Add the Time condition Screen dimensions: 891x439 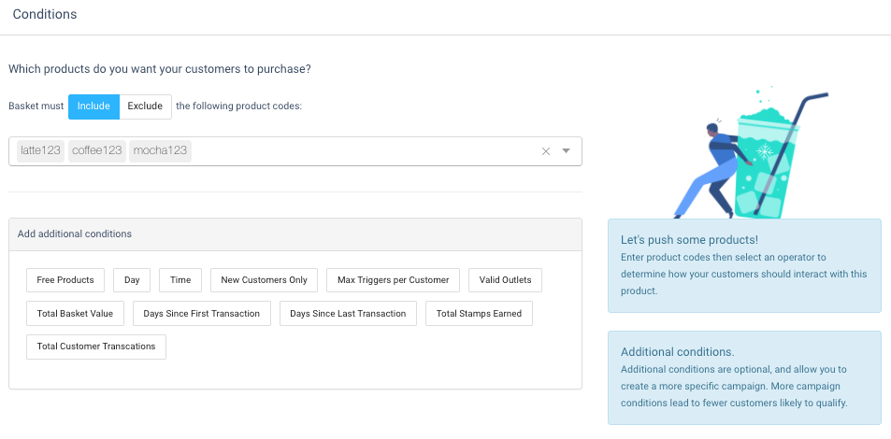coord(180,280)
